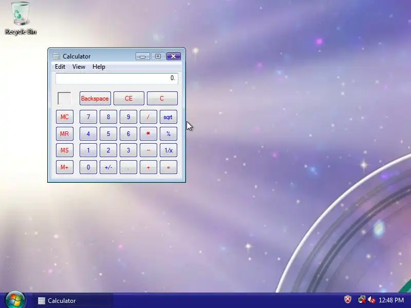Screen dimensions: 411x308
Task: Click the M+ memory add button
Action: pos(65,167)
